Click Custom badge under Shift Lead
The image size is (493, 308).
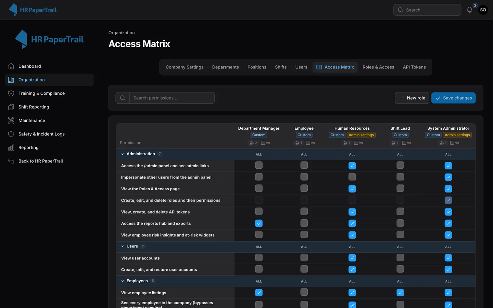coord(400,135)
